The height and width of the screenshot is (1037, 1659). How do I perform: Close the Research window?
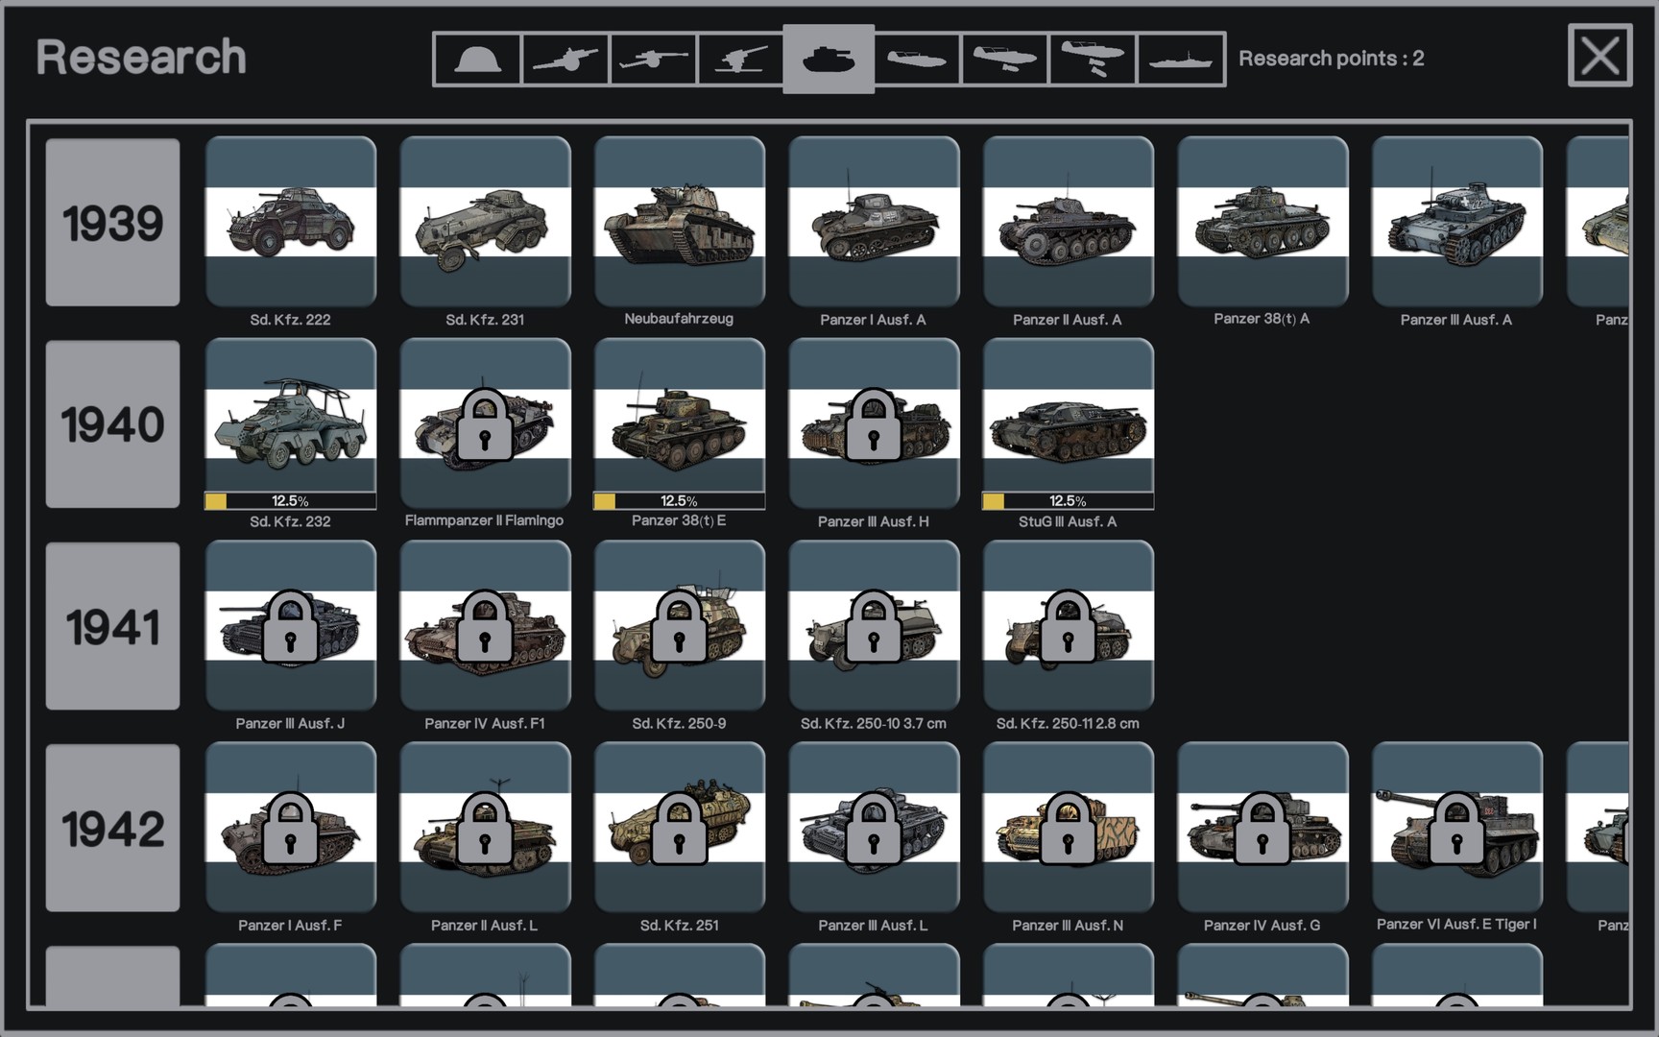(x=1599, y=56)
